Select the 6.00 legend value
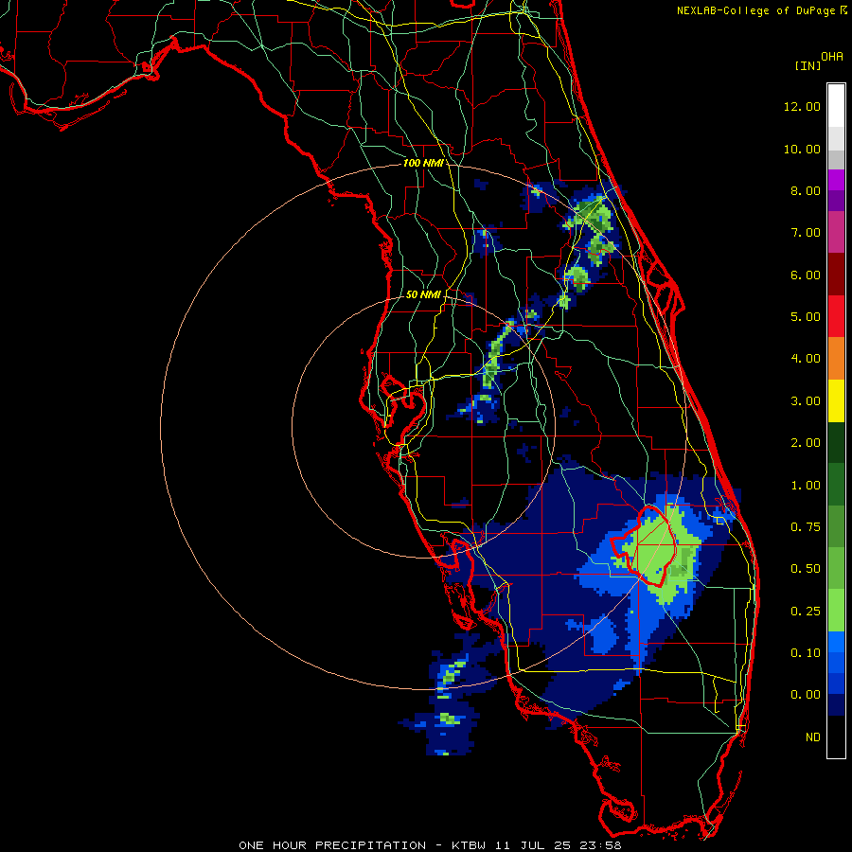The height and width of the screenshot is (852, 852). (x=806, y=275)
